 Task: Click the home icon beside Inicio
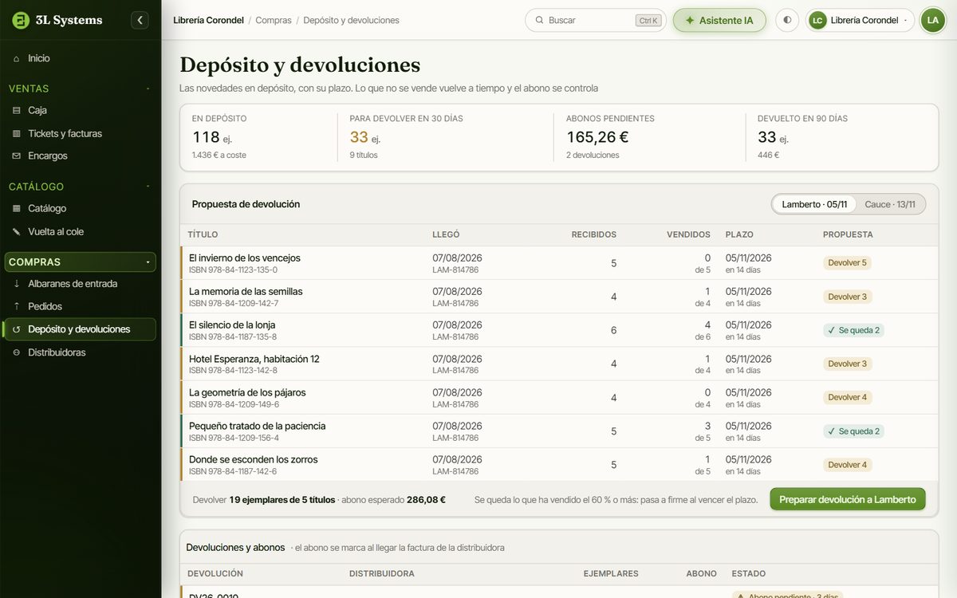point(17,58)
